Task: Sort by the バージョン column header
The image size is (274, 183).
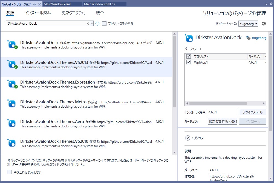Action: point(255,56)
